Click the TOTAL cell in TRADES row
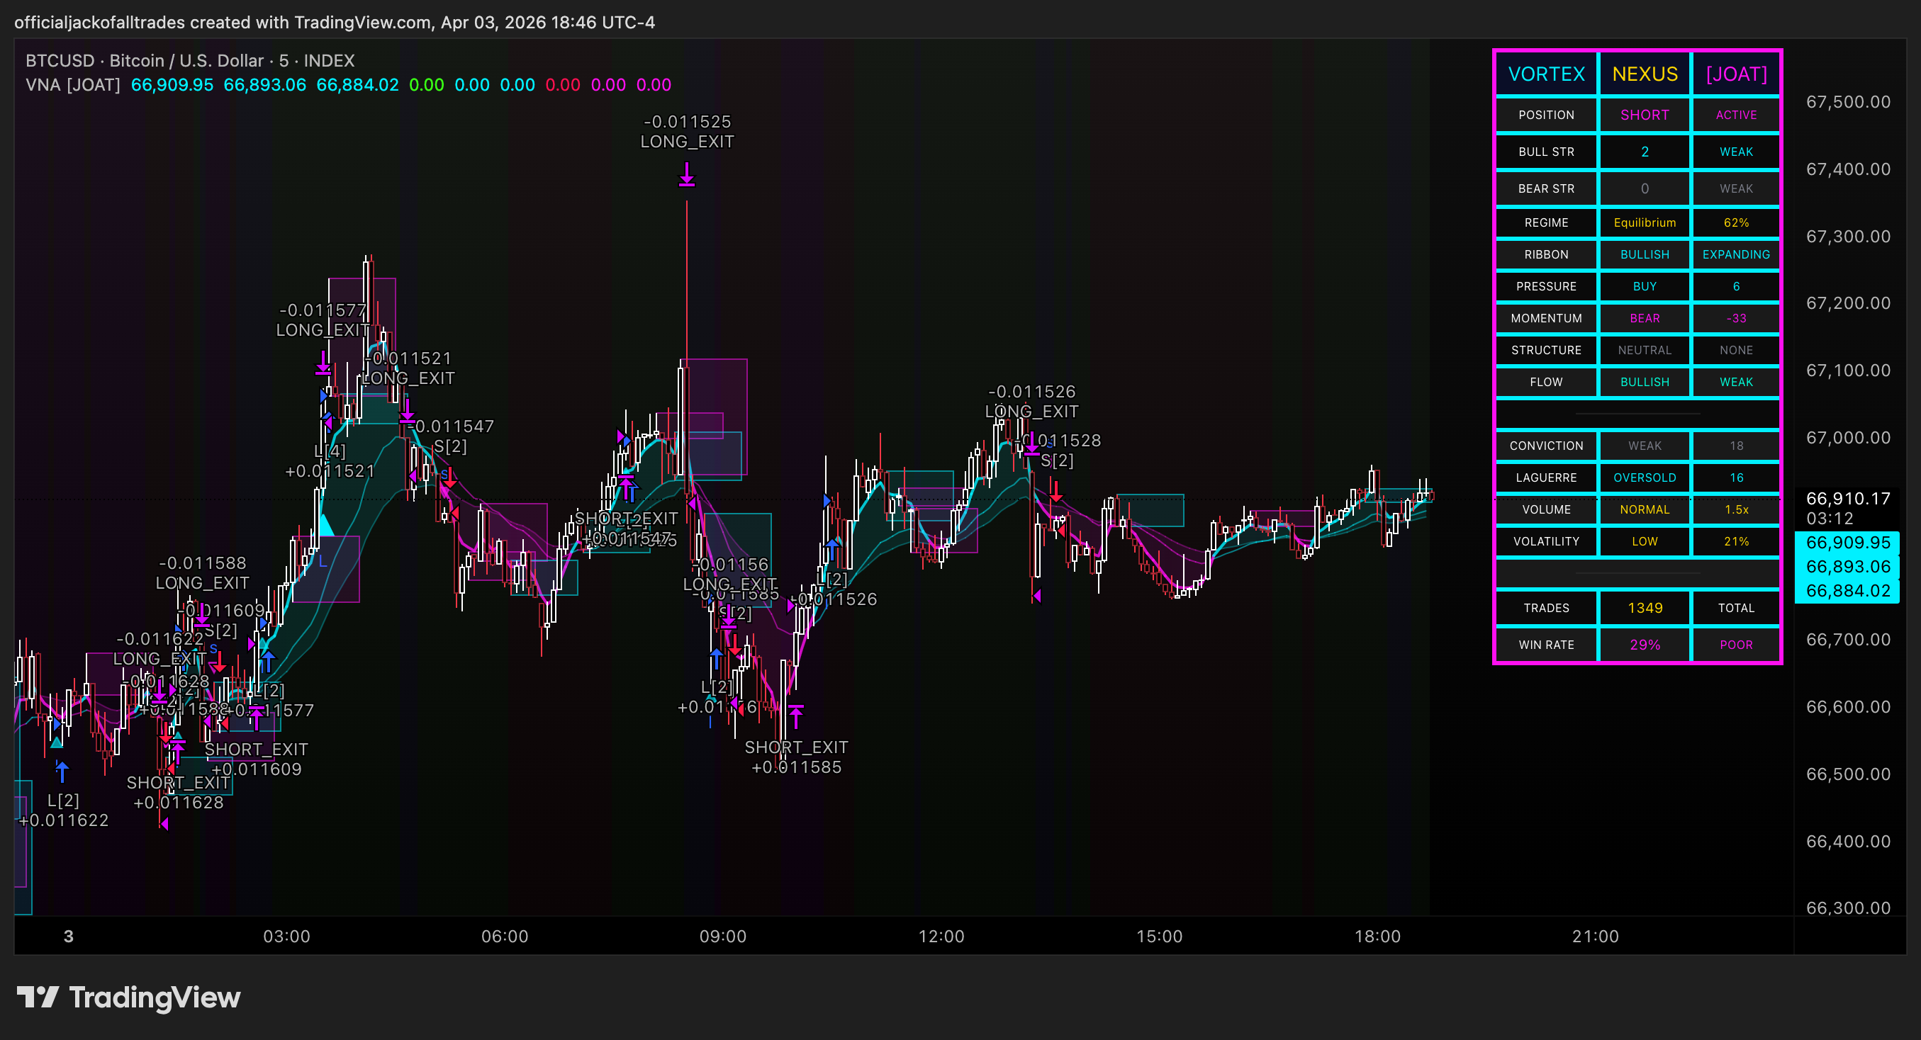 pyautogui.click(x=1736, y=609)
